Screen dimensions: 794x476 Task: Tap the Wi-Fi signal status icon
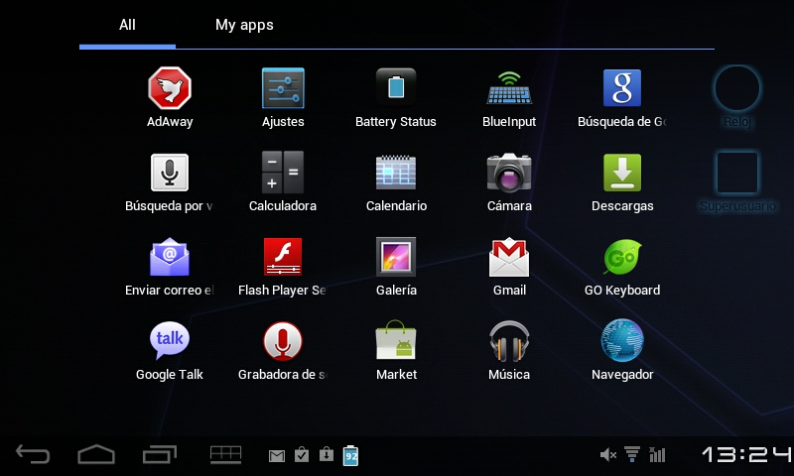click(632, 455)
